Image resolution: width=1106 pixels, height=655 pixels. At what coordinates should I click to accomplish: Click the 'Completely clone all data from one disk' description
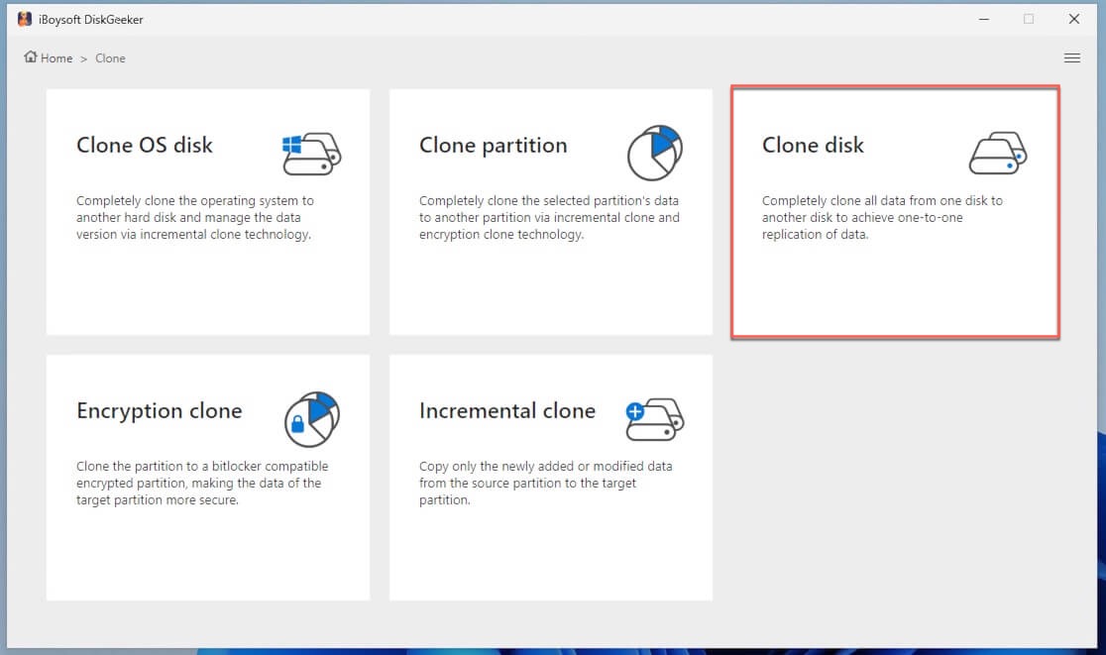882,217
